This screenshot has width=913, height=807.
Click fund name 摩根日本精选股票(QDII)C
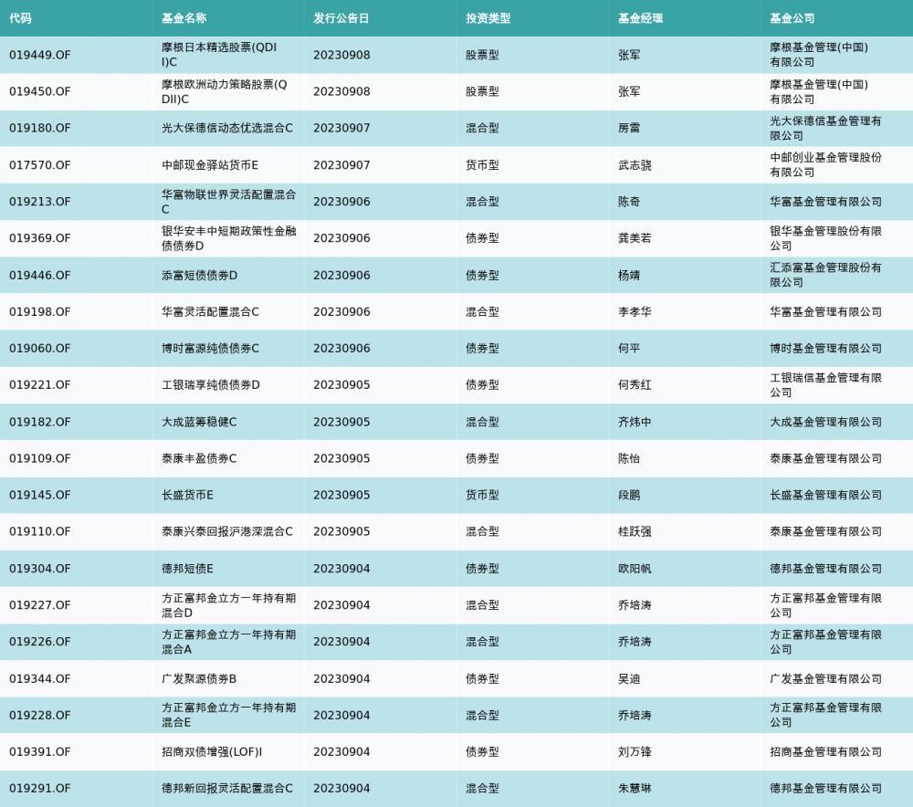point(219,55)
